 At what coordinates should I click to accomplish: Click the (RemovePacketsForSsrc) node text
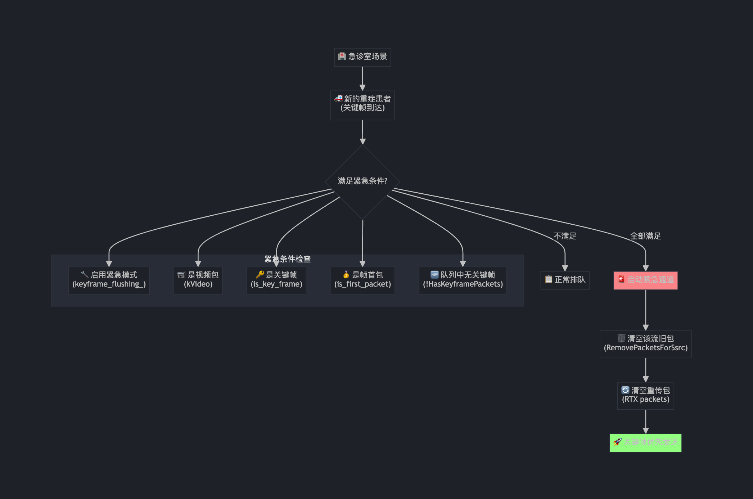pos(646,348)
